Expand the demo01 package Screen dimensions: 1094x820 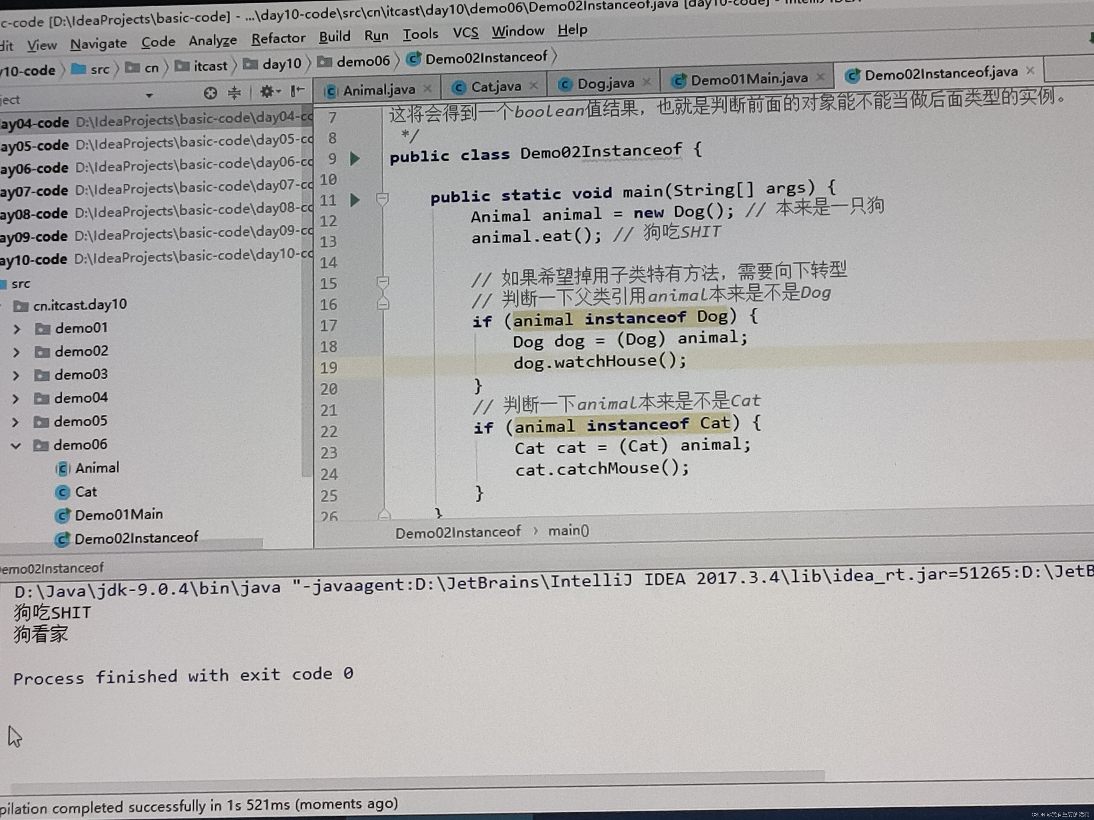[x=16, y=329]
